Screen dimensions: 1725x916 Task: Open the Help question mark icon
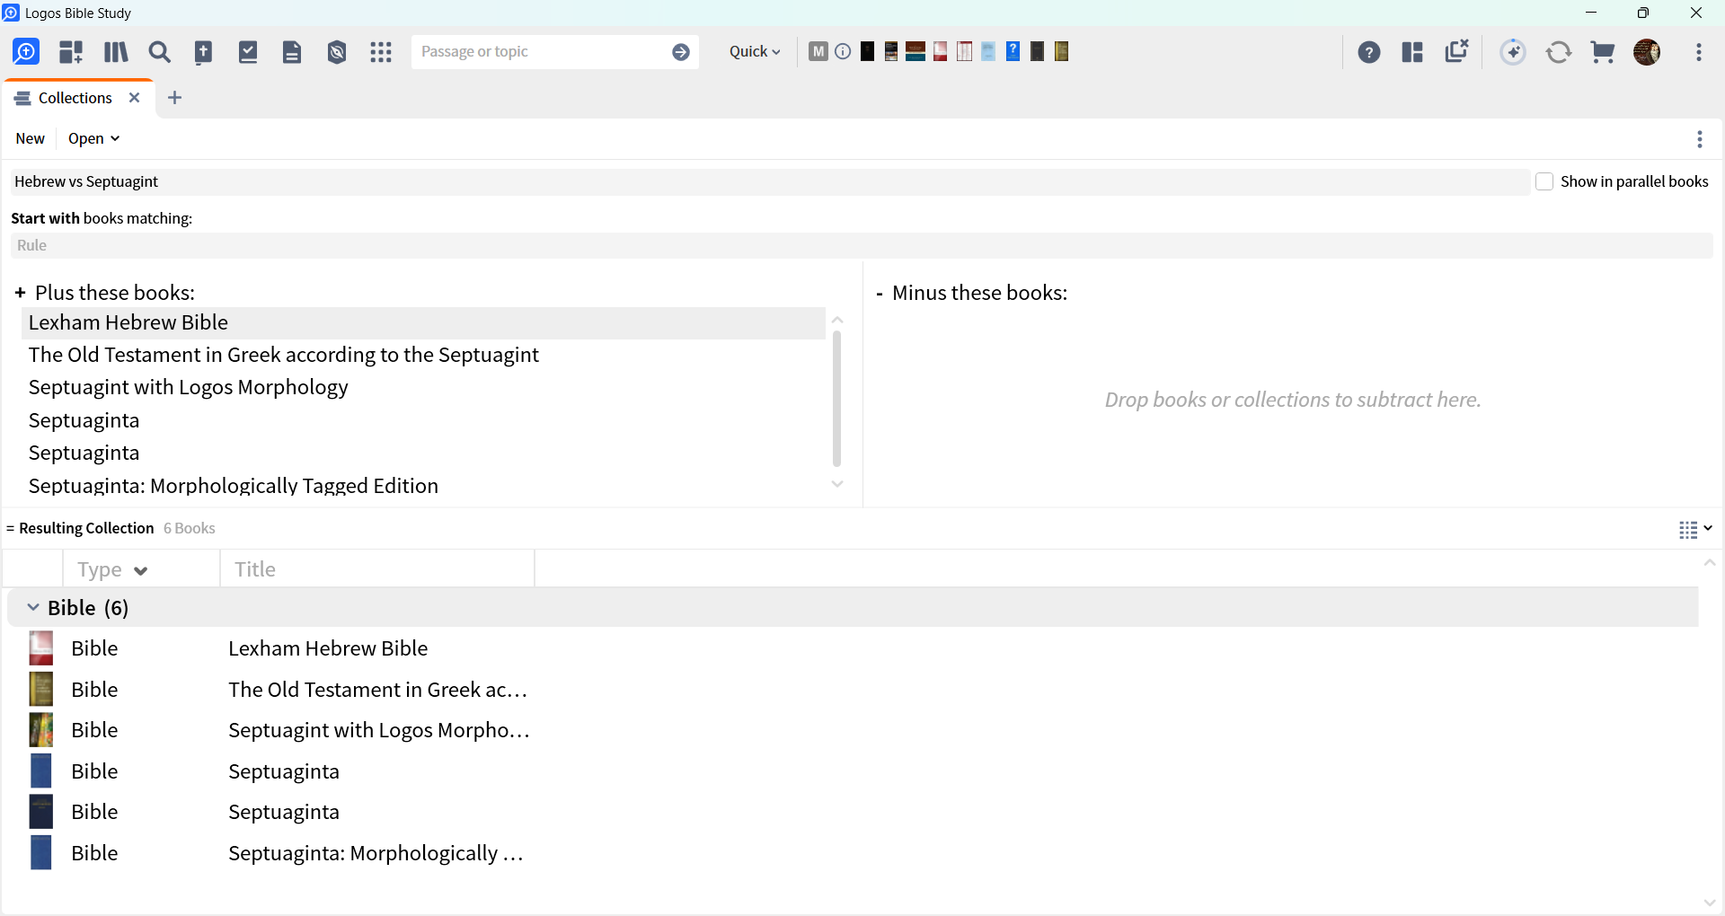coord(1369,52)
